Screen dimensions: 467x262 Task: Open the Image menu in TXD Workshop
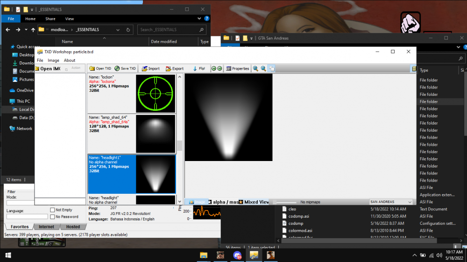click(x=53, y=60)
